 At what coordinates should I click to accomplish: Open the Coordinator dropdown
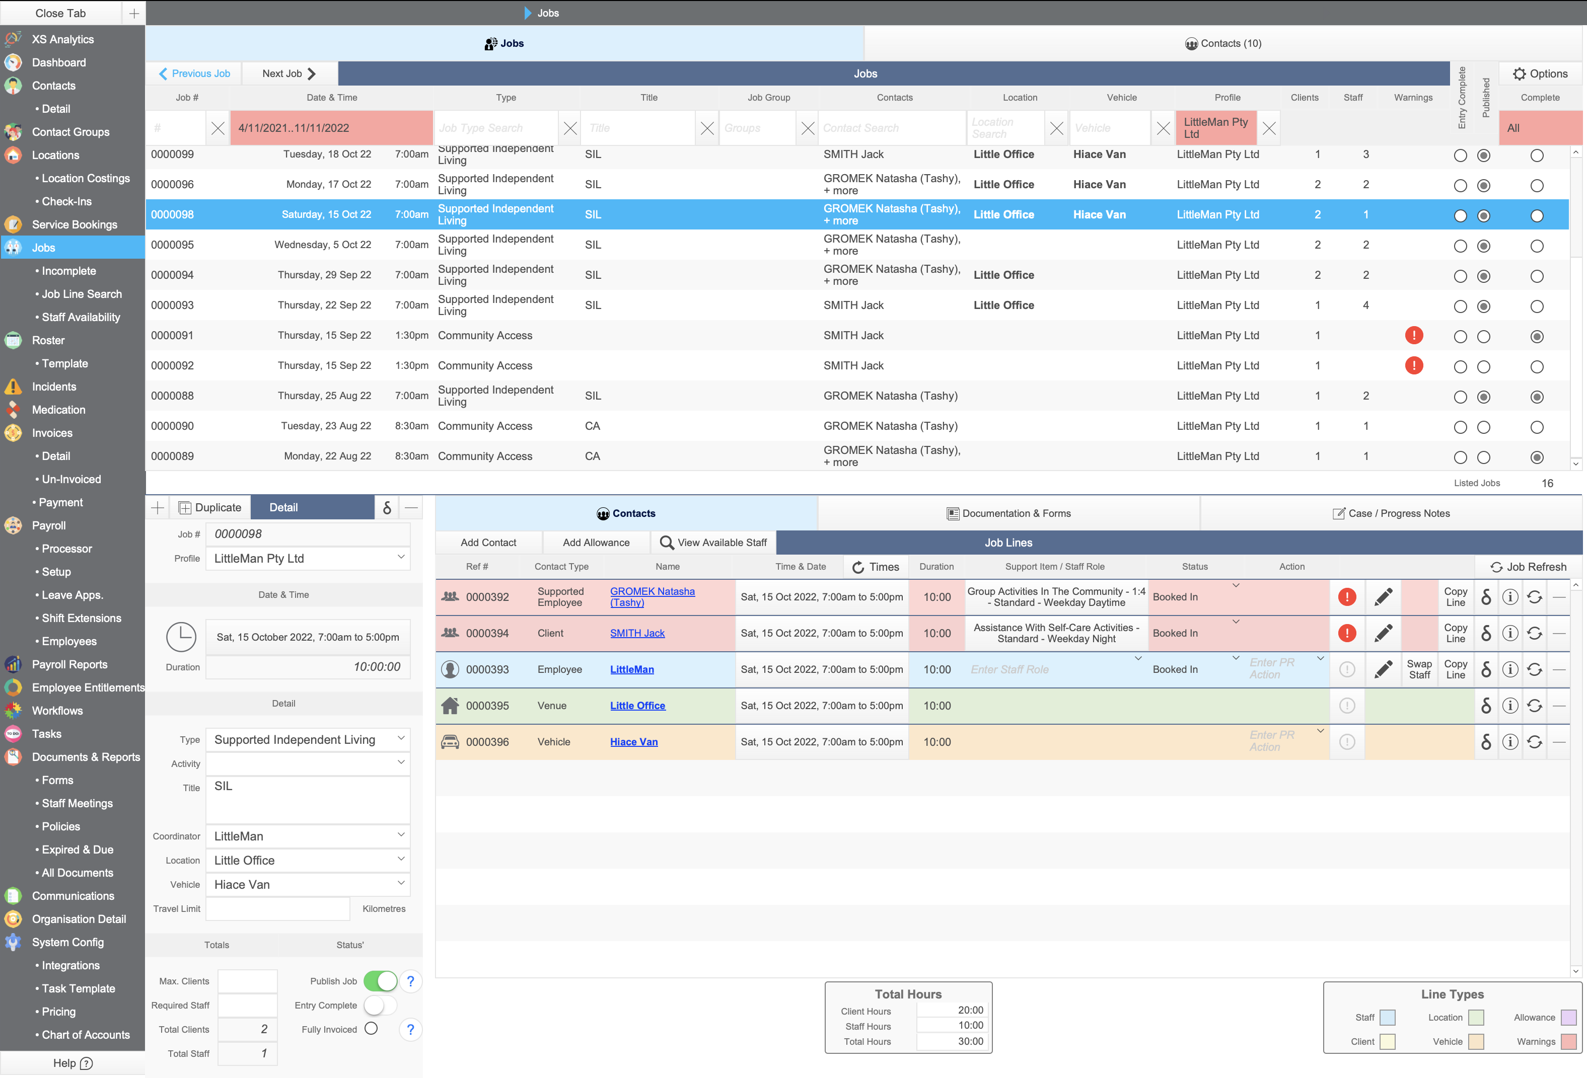click(308, 836)
